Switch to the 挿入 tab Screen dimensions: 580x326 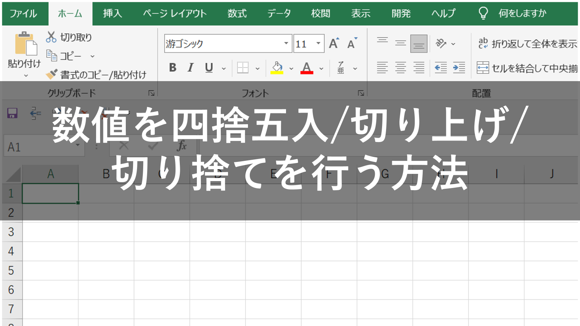pos(112,13)
